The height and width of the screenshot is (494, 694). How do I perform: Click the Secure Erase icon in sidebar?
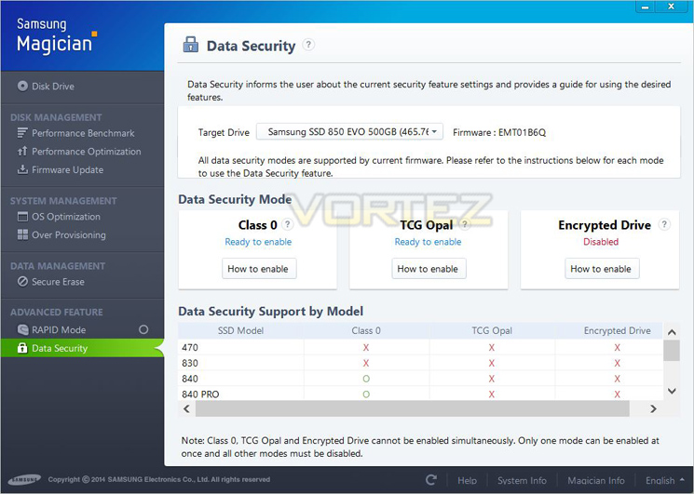click(22, 282)
